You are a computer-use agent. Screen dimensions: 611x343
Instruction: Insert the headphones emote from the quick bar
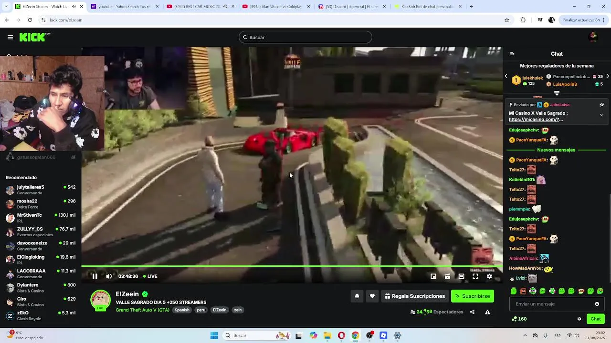pos(533,291)
